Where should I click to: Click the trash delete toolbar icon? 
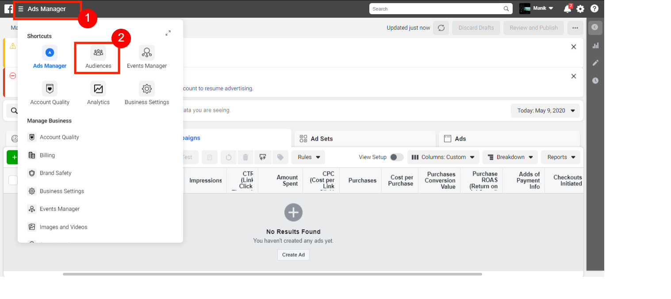(x=245, y=157)
